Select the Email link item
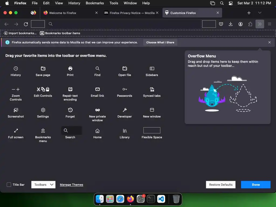This screenshot has width=276, height=207. pos(97,92)
